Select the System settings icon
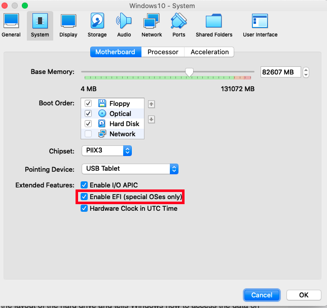The height and width of the screenshot is (308, 327). [40, 26]
